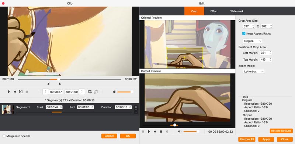Click top-middle crop handle in Original Preview
Image resolution: width=295 pixels, height=144 pixels.
point(185,48)
